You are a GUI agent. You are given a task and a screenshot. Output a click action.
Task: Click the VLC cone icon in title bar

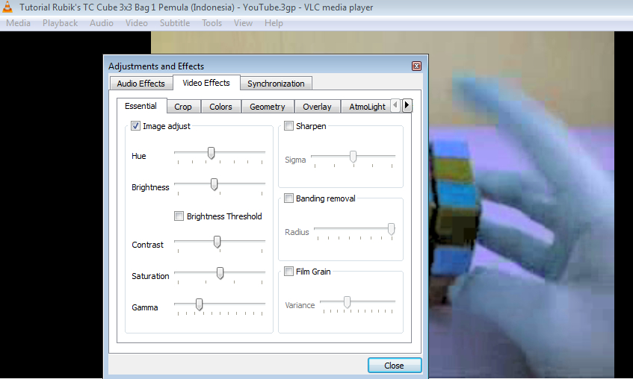coord(7,7)
